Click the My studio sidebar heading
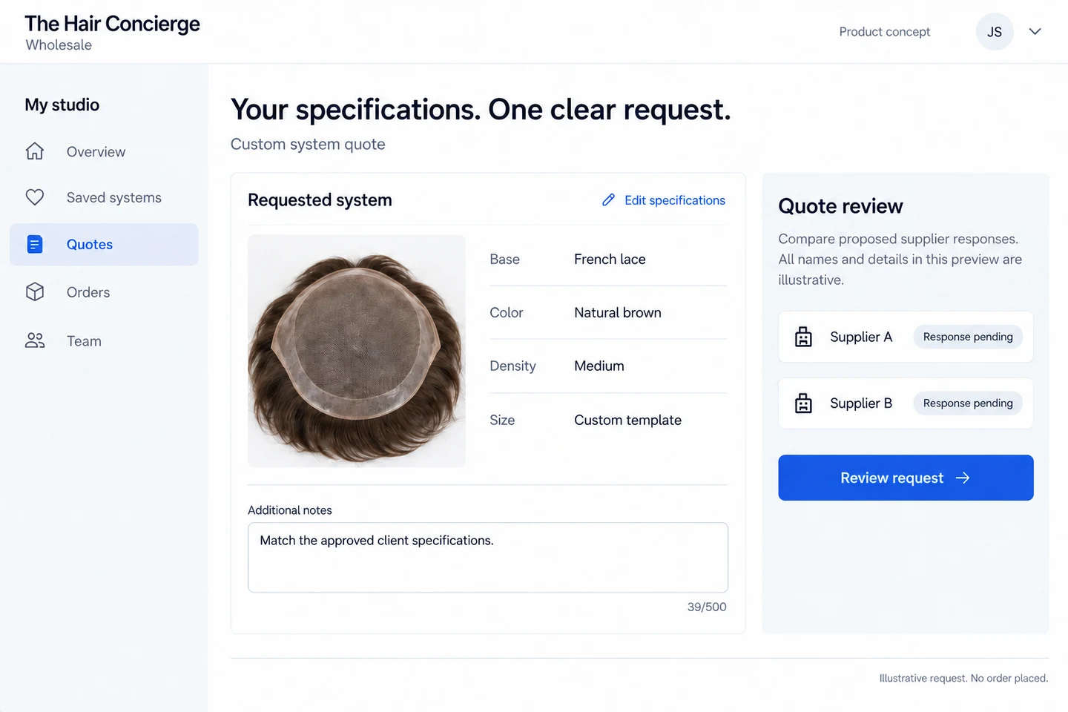This screenshot has width=1068, height=712. tap(62, 105)
